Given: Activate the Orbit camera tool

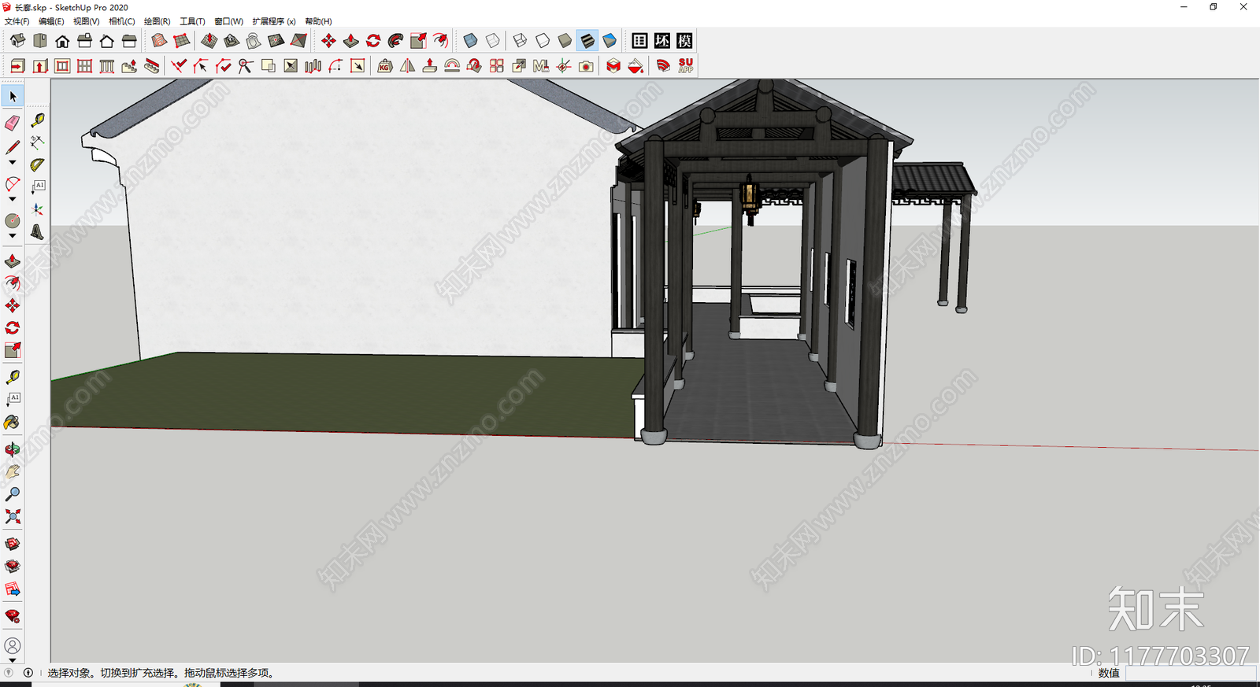Looking at the screenshot, I should [13, 449].
